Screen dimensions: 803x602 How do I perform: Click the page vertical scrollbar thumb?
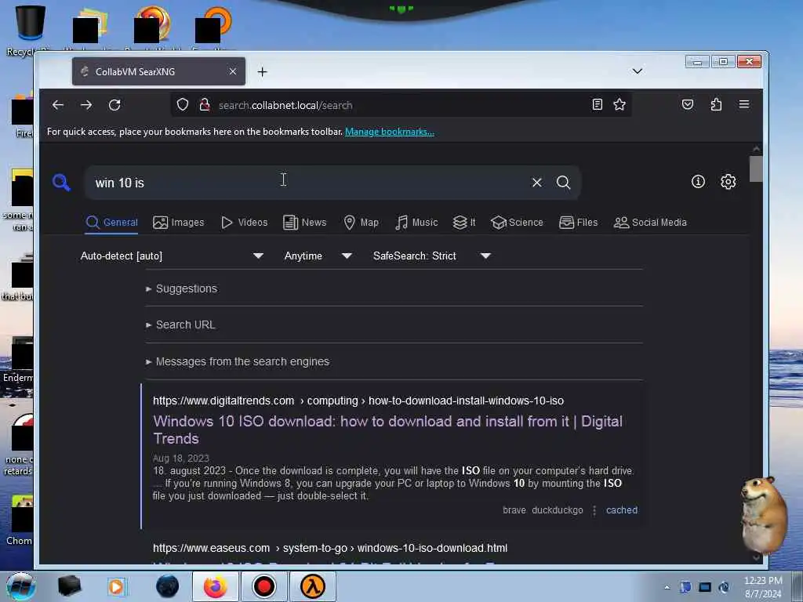(x=756, y=169)
